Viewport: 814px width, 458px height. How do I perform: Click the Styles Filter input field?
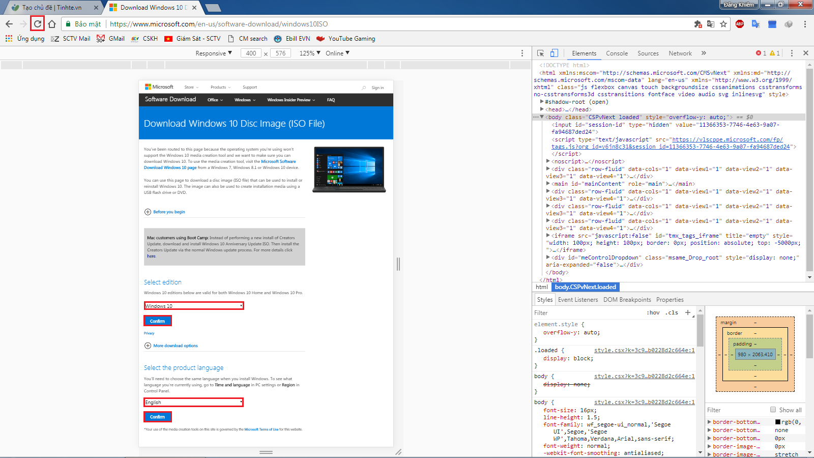(588, 312)
